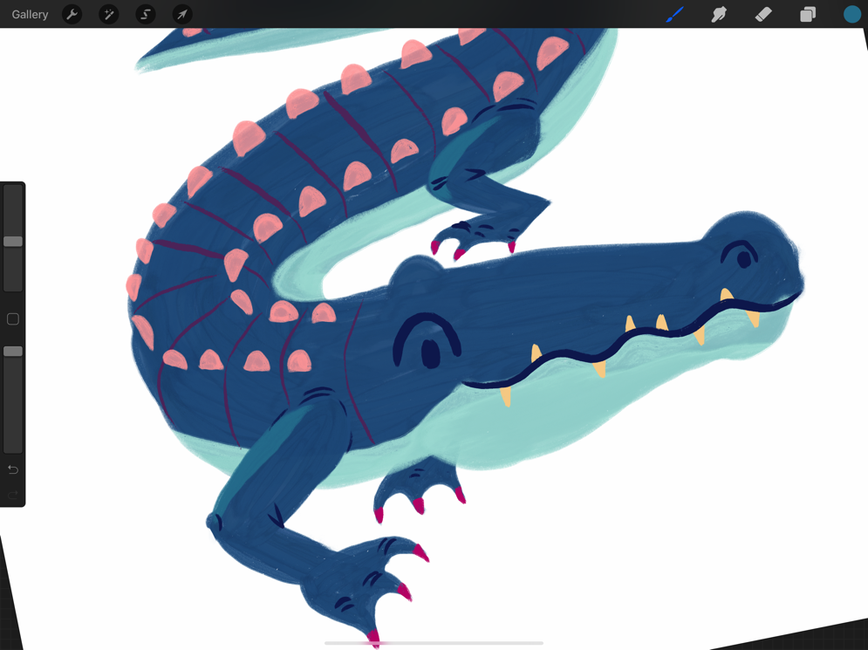Undo the last stroke with sidebar arrow

[x=13, y=470]
